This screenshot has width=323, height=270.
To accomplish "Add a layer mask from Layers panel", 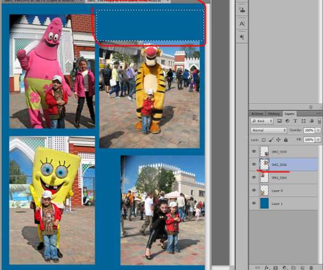I will pos(275,267).
